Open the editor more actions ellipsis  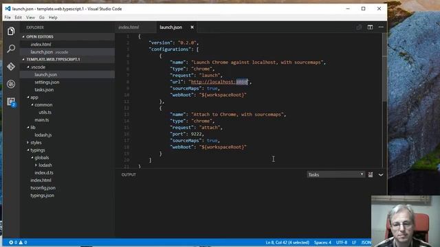381,27
